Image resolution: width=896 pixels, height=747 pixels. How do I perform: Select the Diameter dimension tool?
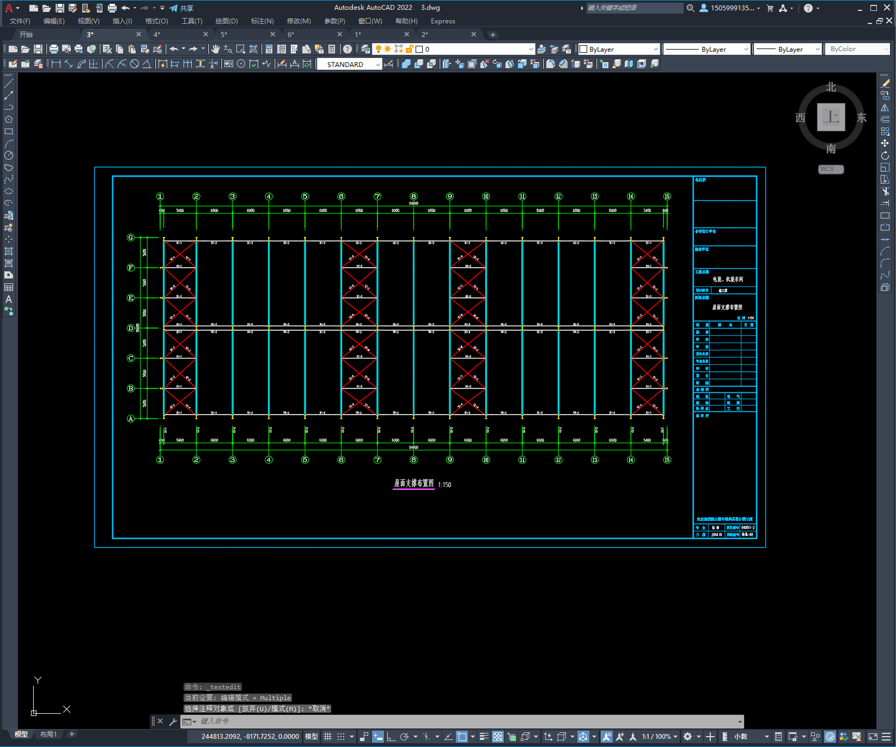point(135,64)
